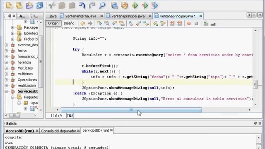Click the uncomment lines editor icon
Viewport: 265px width, 149px height.
[x=213, y=24]
